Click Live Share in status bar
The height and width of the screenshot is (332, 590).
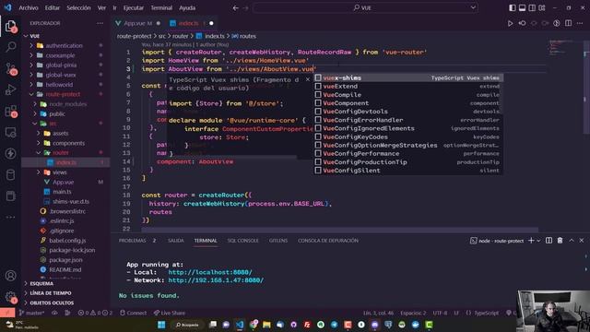[170, 313]
